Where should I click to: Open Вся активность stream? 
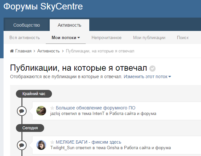[x=25, y=37]
